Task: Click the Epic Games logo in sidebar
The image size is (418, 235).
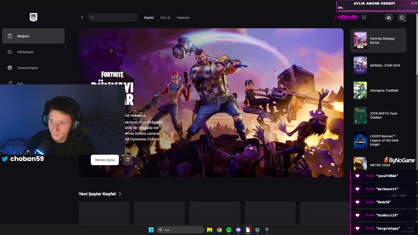Action: (x=33, y=17)
